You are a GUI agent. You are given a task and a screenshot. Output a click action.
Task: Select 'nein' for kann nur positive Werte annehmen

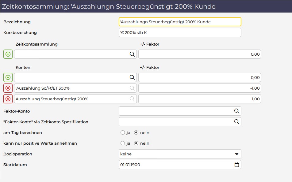tap(136, 143)
